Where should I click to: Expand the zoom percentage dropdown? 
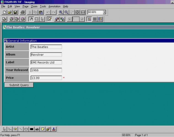[x=105, y=12]
